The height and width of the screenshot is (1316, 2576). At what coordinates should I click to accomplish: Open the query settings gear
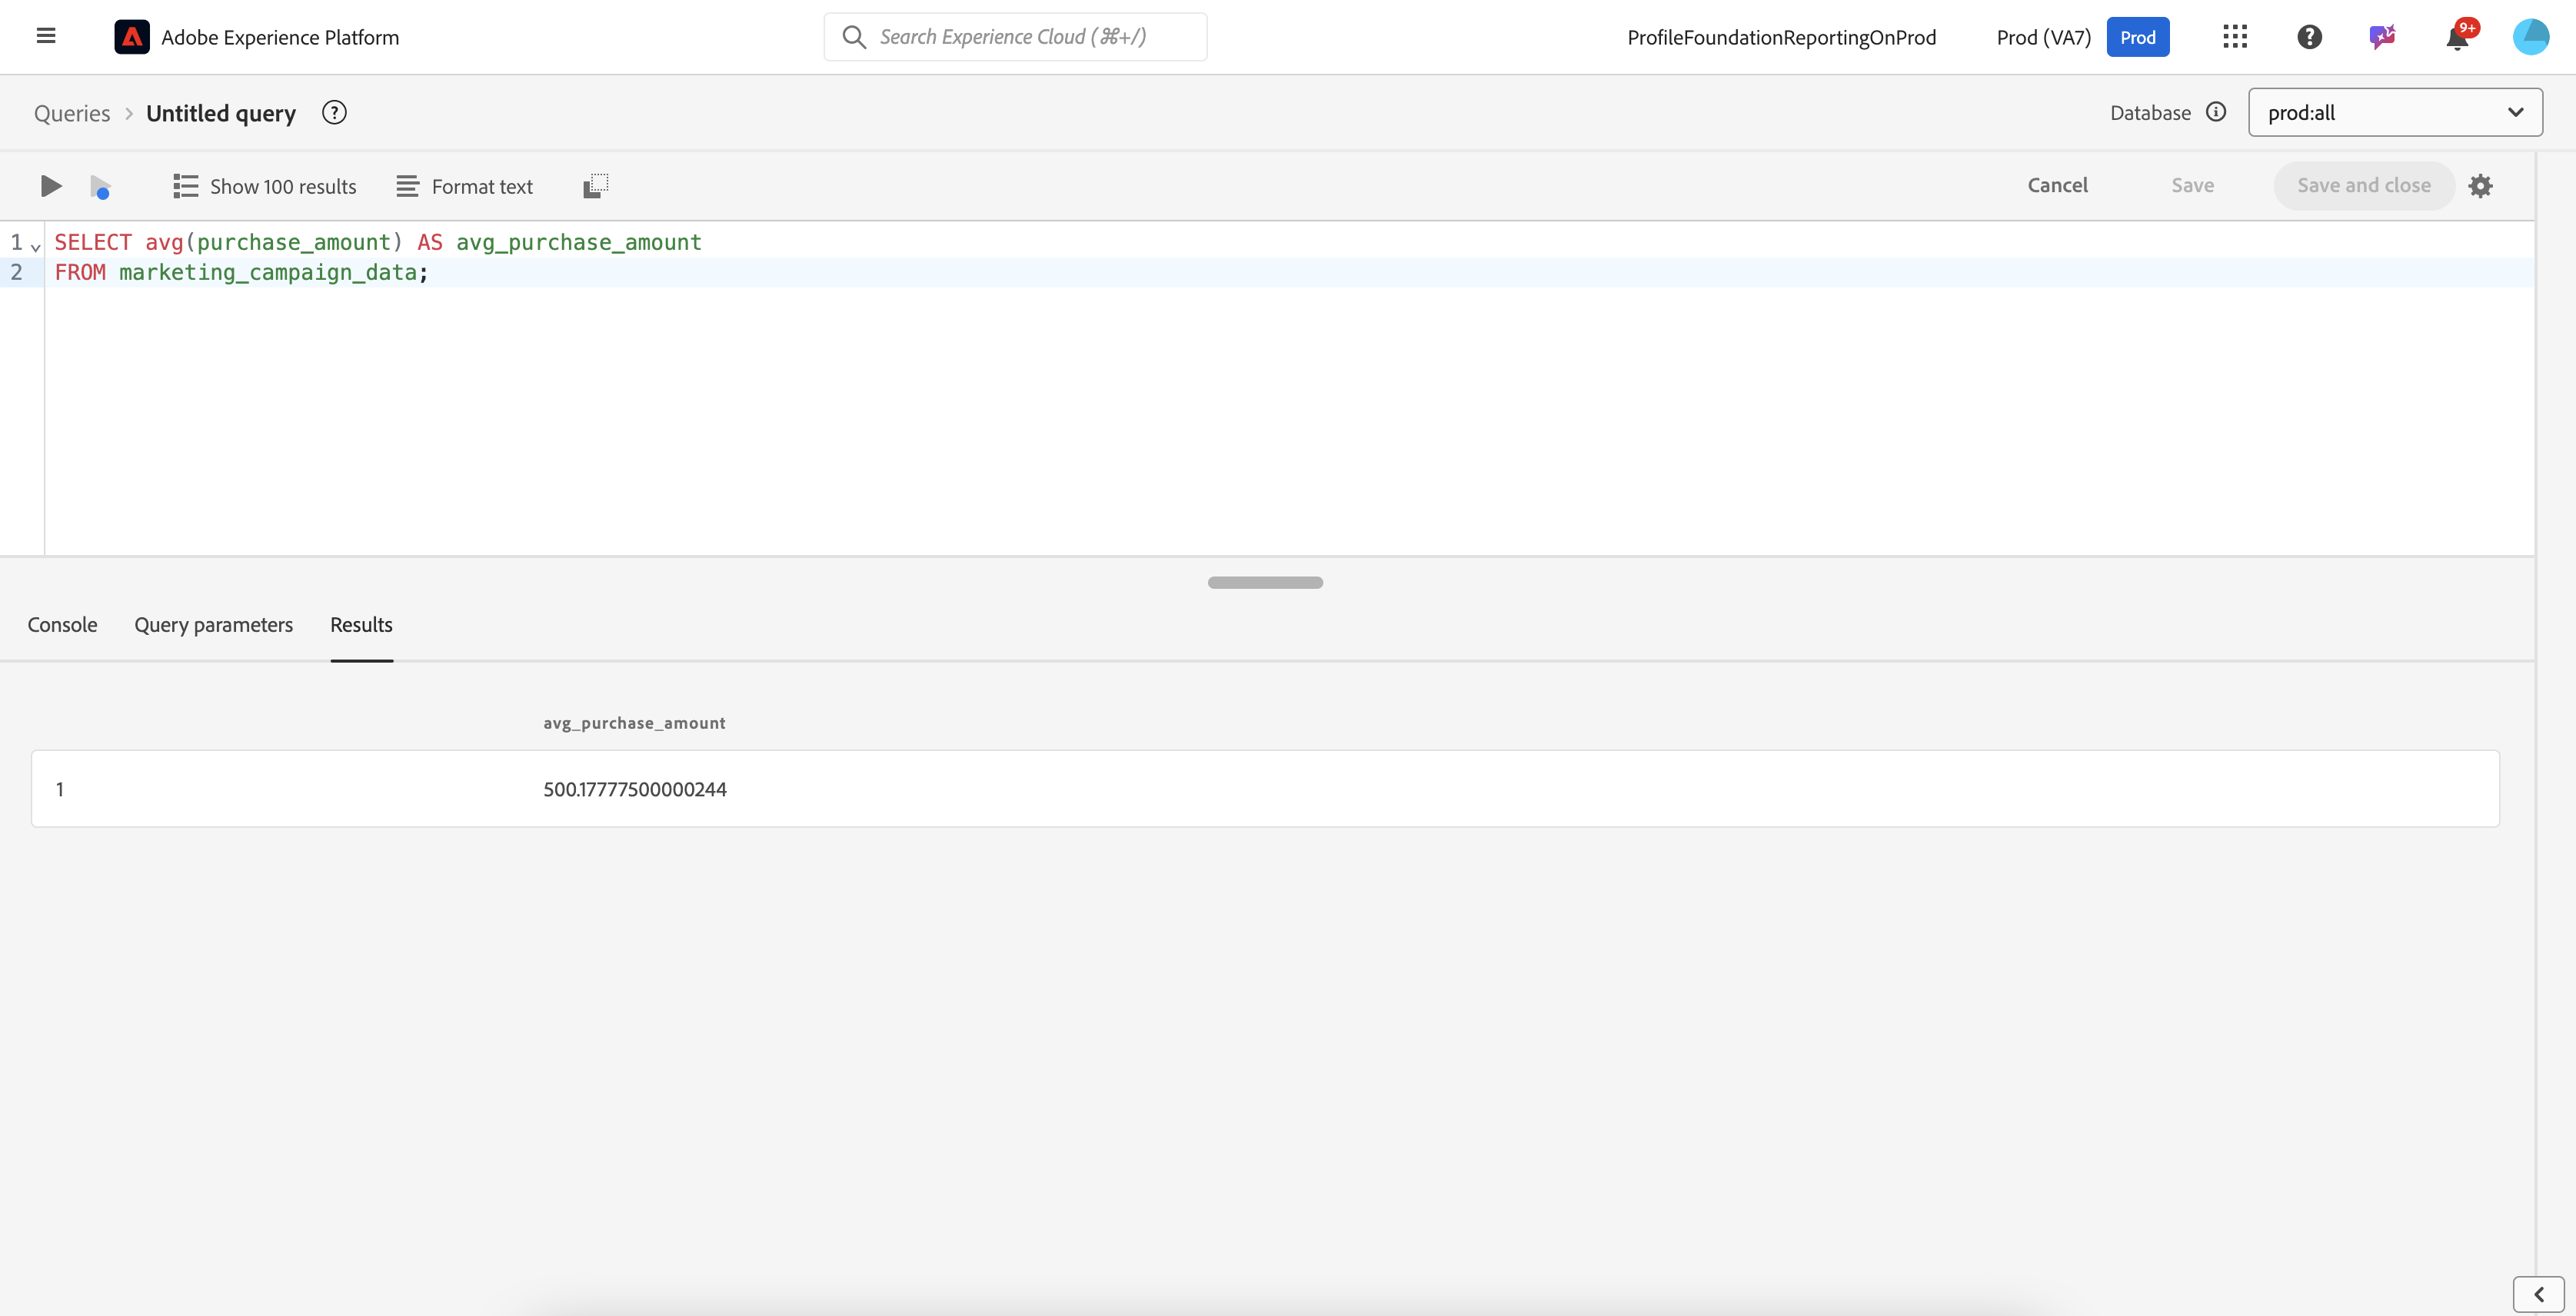point(2480,186)
